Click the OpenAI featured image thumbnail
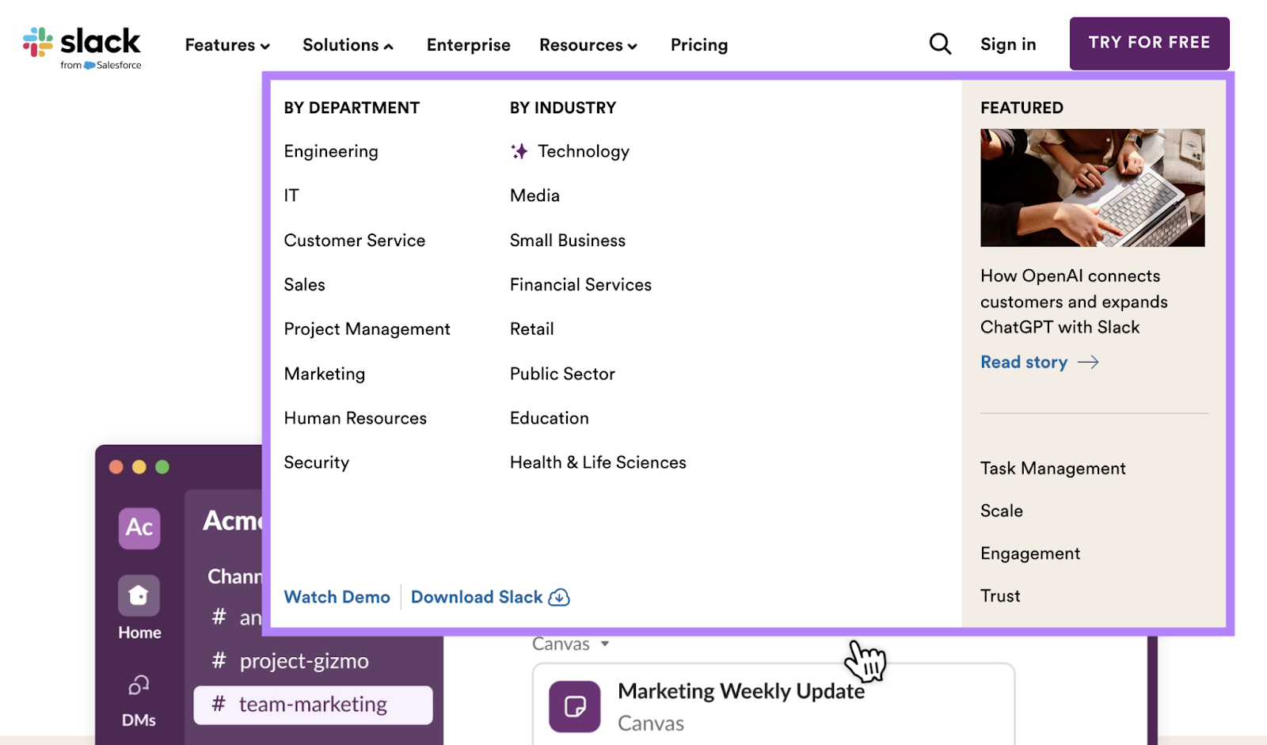Viewport: 1267px width, 745px height. pyautogui.click(x=1092, y=188)
